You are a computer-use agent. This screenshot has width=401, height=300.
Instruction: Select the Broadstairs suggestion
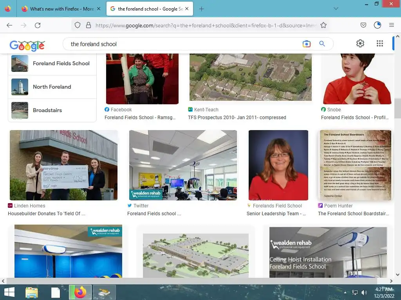[x=52, y=111]
